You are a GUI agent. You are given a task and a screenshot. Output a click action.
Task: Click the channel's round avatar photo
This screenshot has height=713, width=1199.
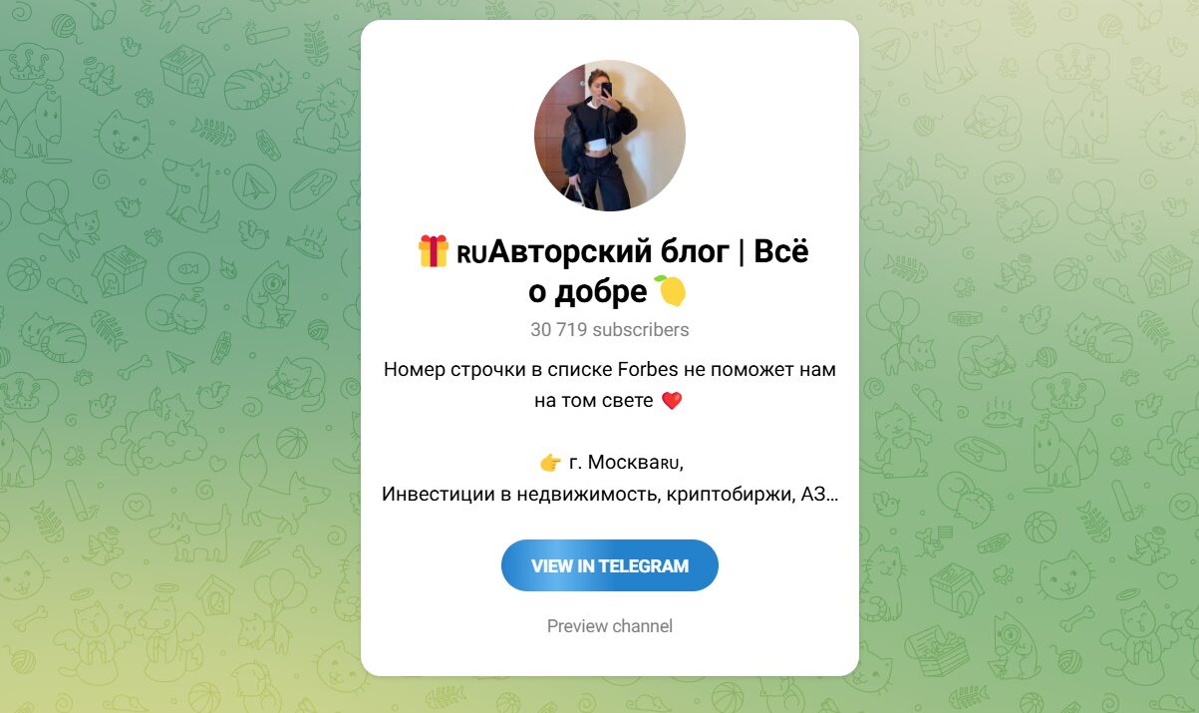609,136
